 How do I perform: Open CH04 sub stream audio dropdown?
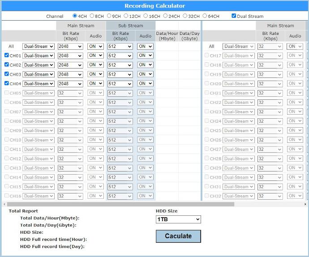145,84
